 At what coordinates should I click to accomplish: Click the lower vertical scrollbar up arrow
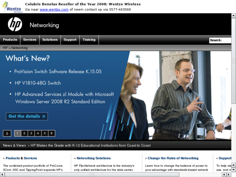[x=234, y=165]
